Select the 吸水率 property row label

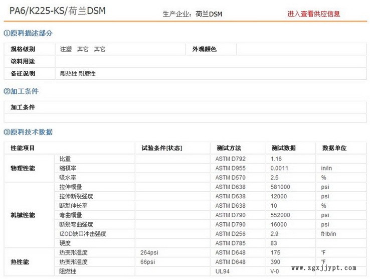(x=68, y=178)
